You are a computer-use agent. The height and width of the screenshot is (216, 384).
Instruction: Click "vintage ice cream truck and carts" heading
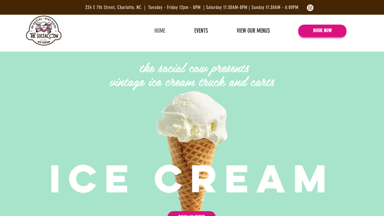click(192, 82)
